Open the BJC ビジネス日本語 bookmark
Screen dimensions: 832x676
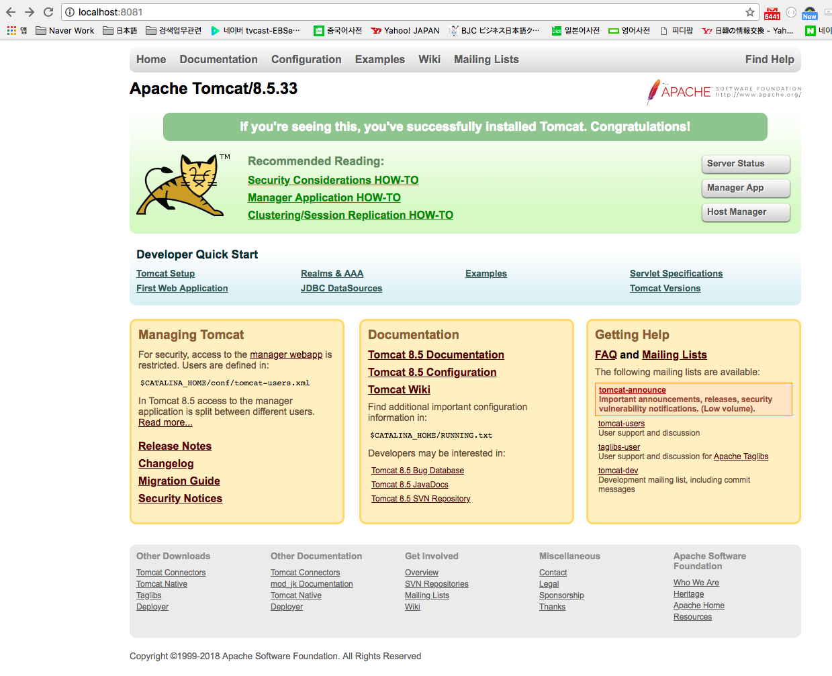click(494, 30)
